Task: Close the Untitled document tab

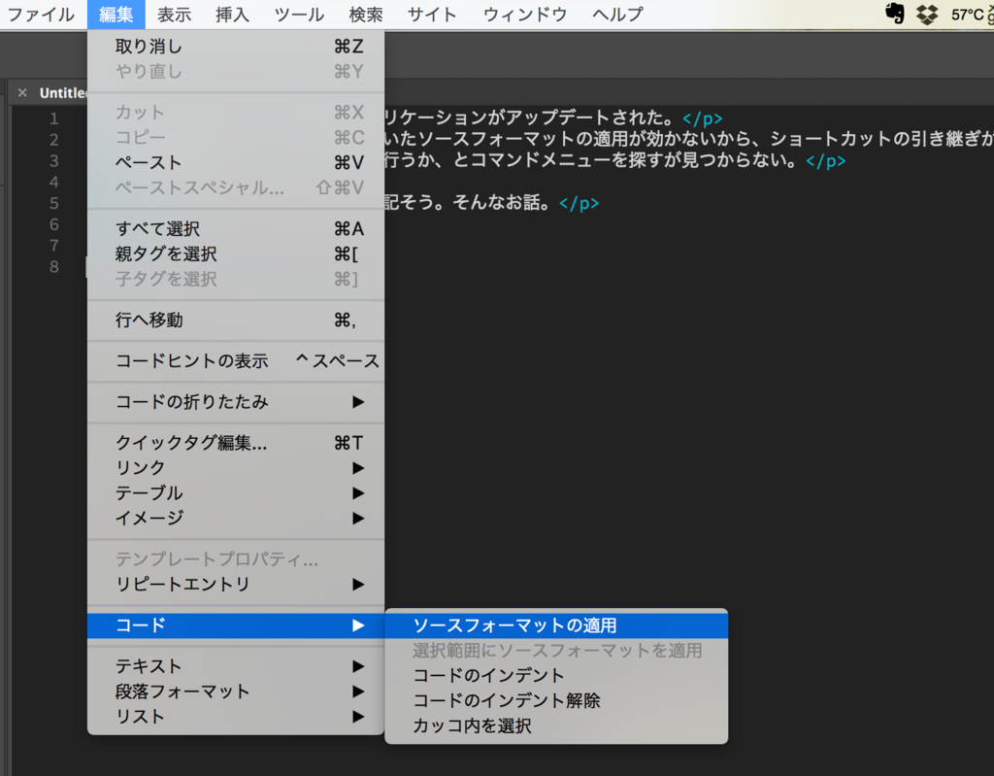Action: 22,93
